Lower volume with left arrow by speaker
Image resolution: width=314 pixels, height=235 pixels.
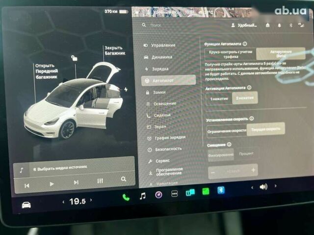[x=252, y=188]
